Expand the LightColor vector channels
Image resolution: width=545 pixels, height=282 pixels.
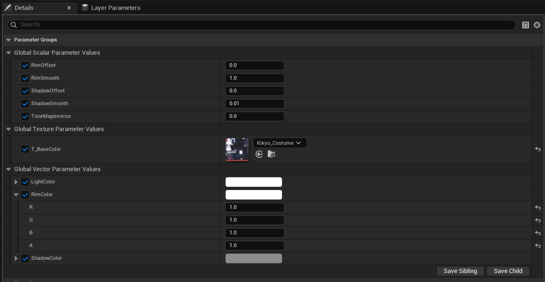[x=16, y=182]
